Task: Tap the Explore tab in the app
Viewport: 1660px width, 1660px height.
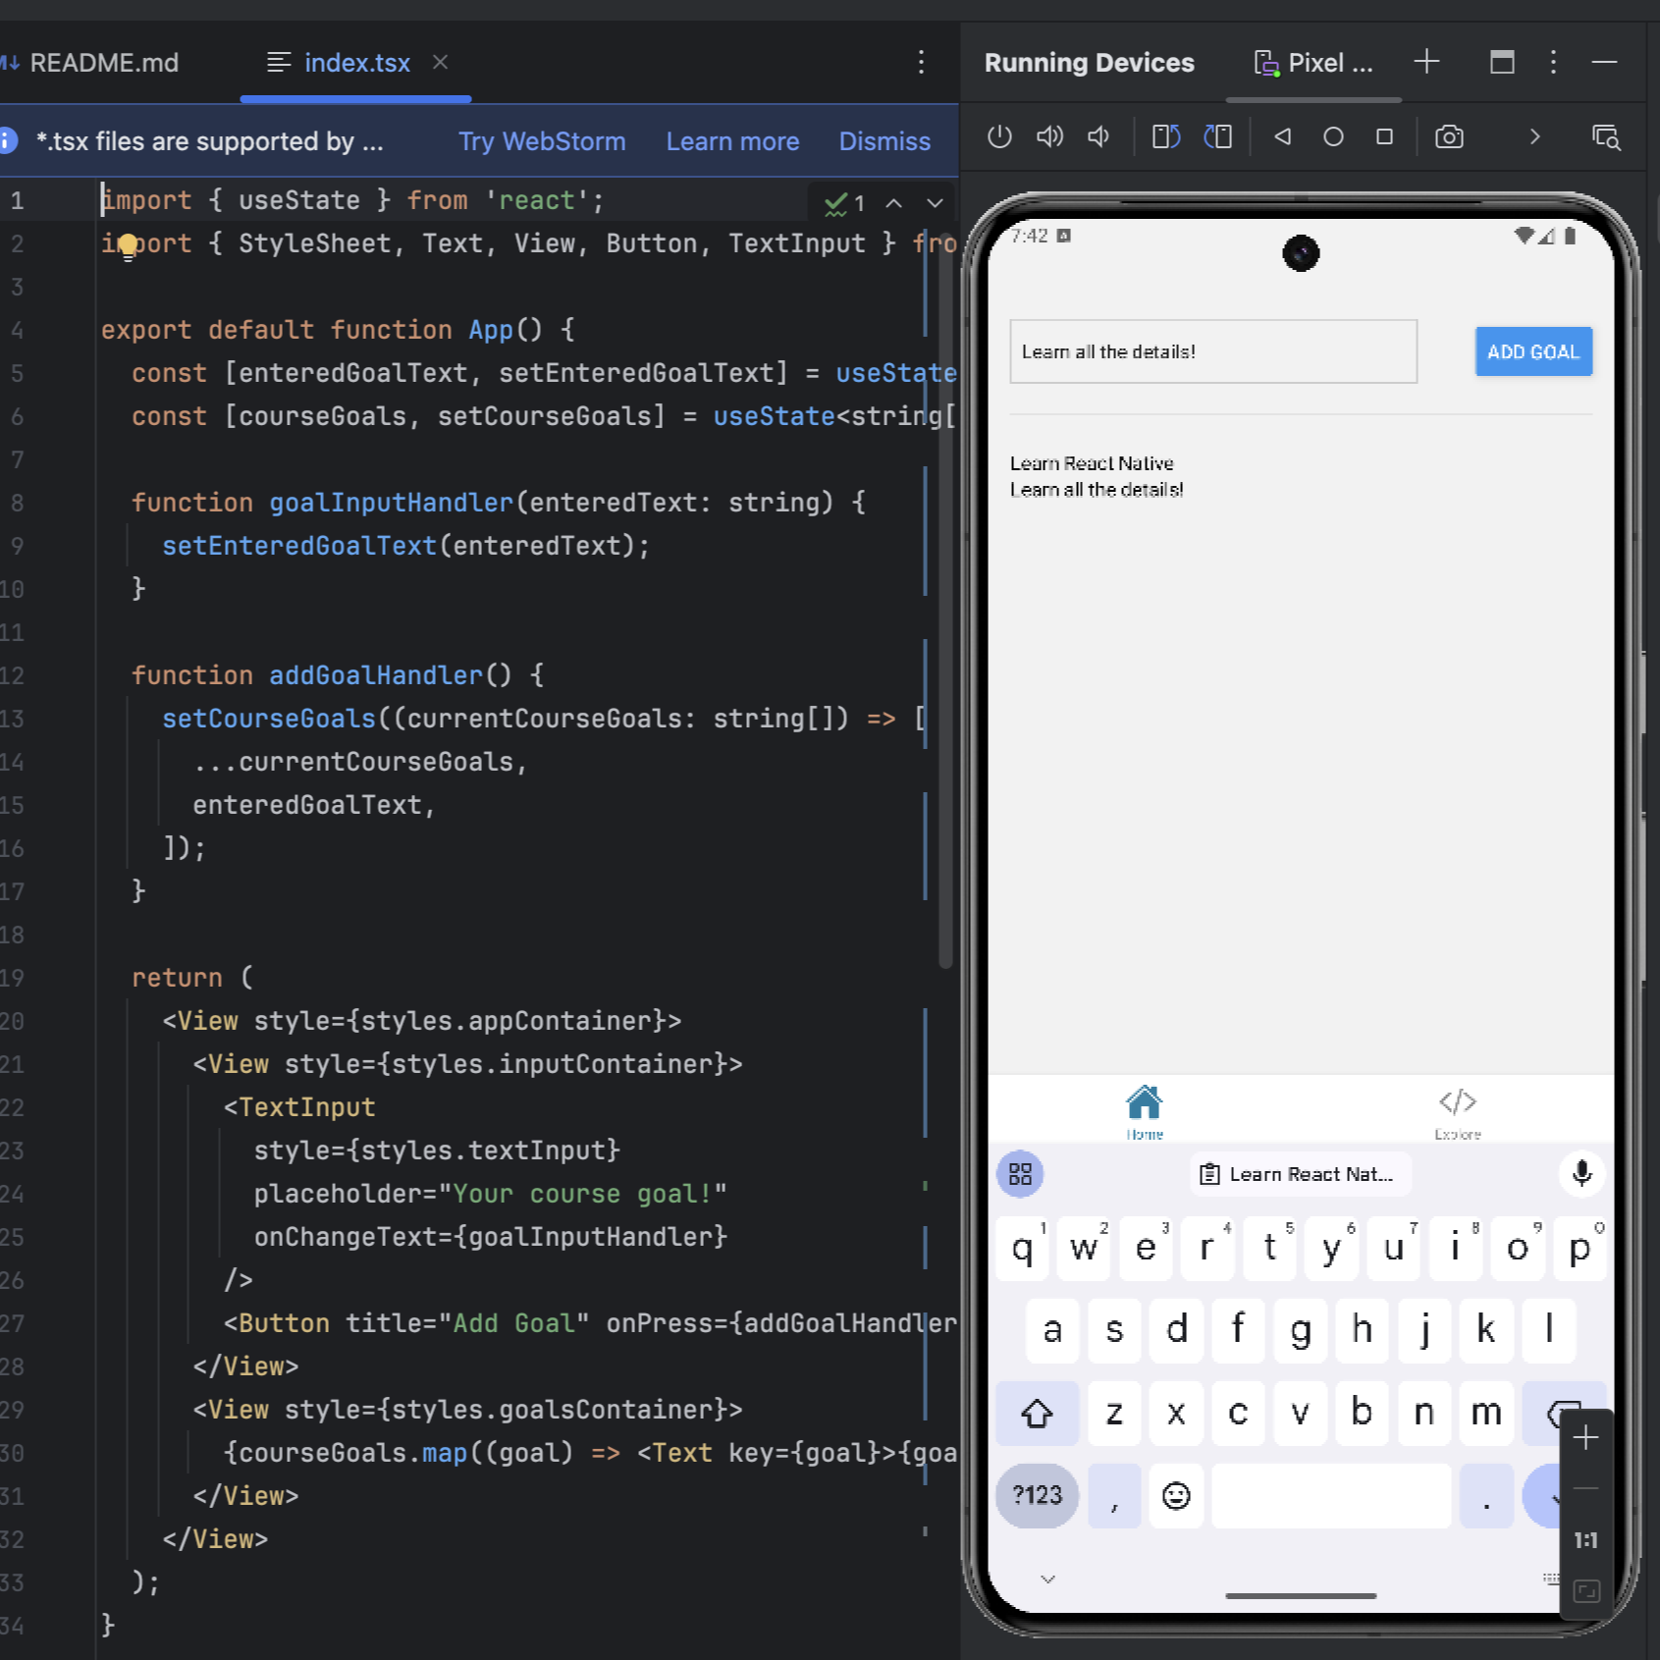Action: 1458,1112
